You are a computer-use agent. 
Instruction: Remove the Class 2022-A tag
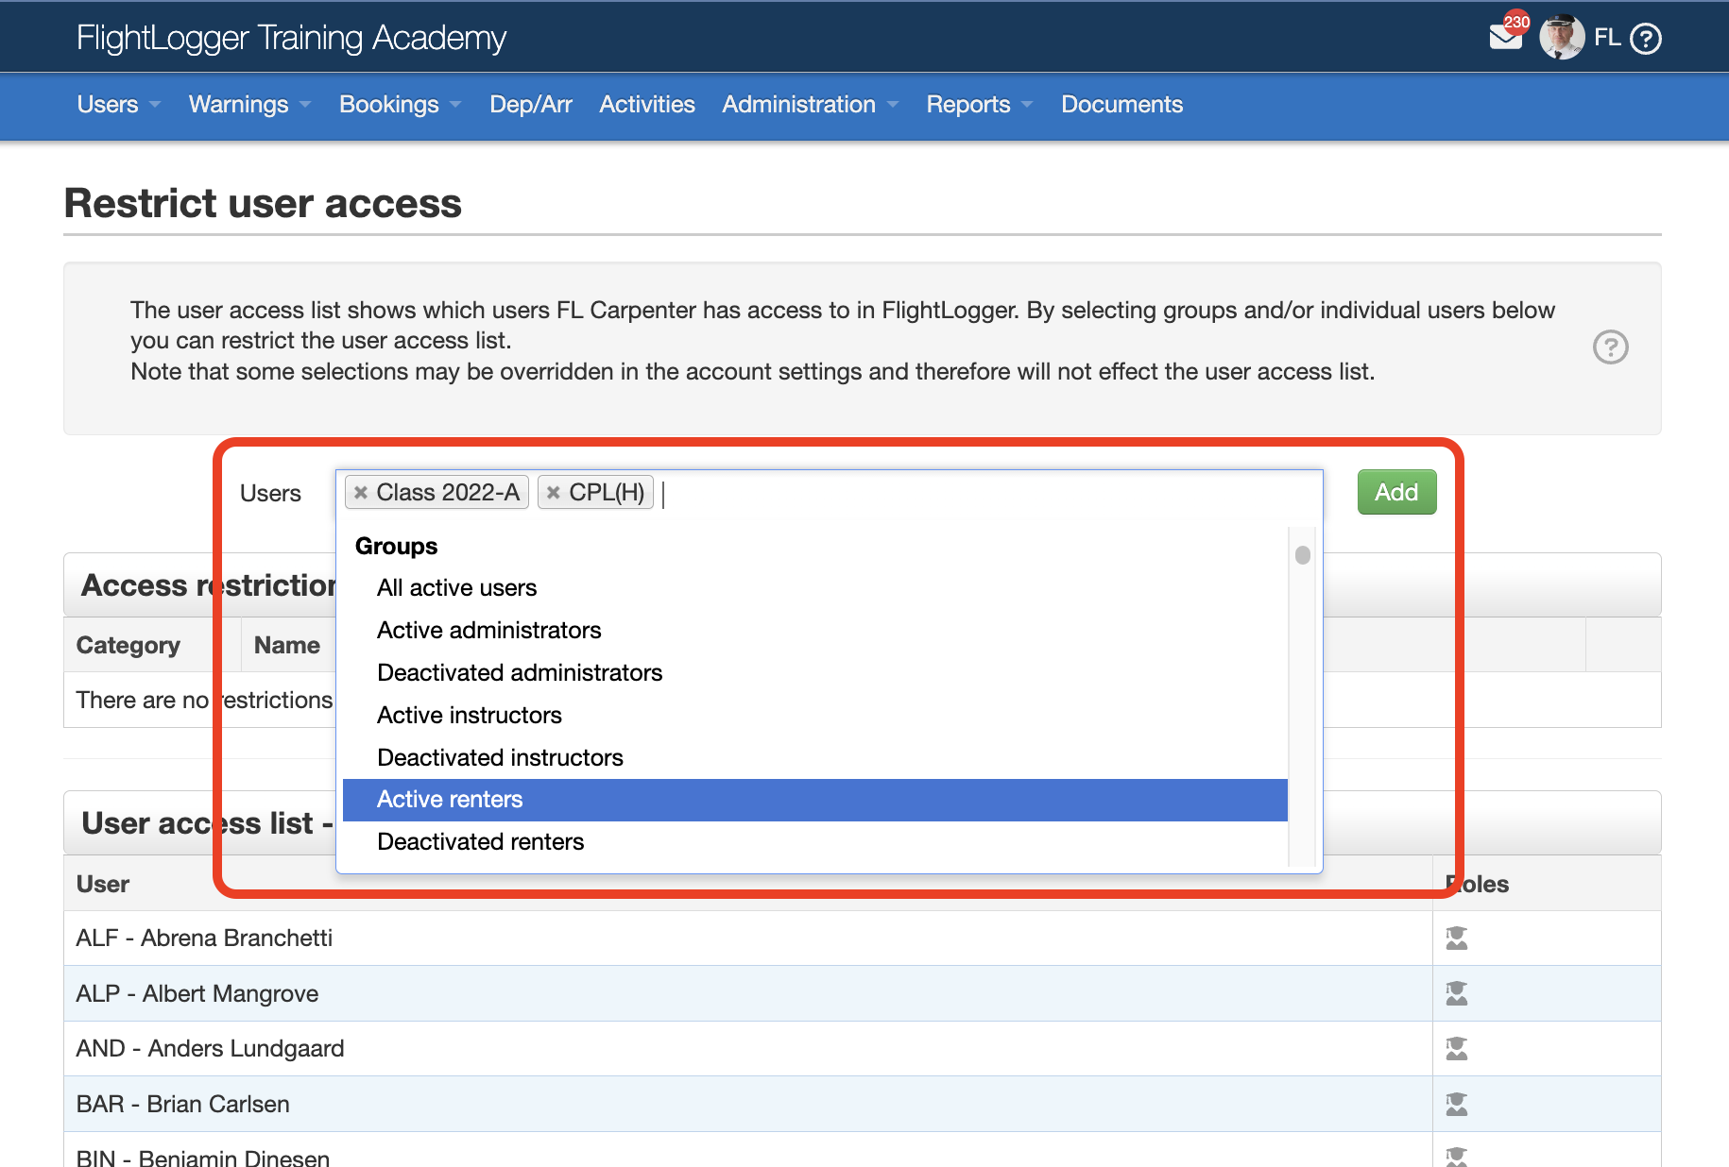point(360,492)
